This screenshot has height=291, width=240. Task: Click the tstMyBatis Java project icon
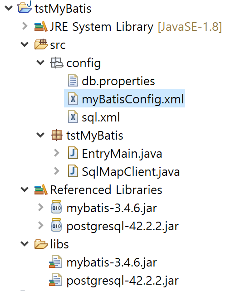coord(24,7)
